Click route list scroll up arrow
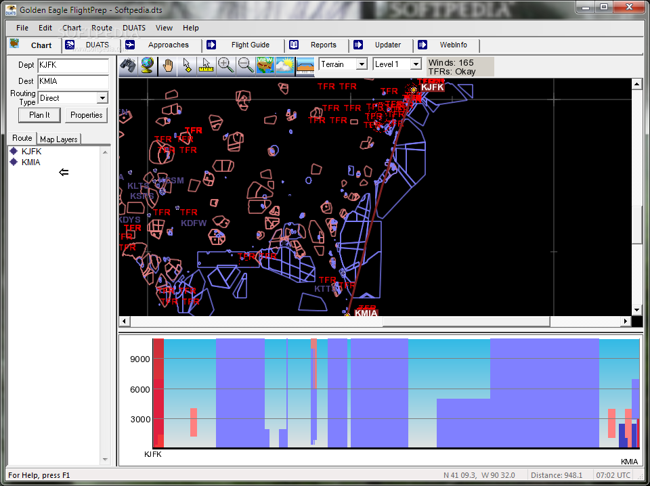This screenshot has width=650, height=486. (x=106, y=152)
